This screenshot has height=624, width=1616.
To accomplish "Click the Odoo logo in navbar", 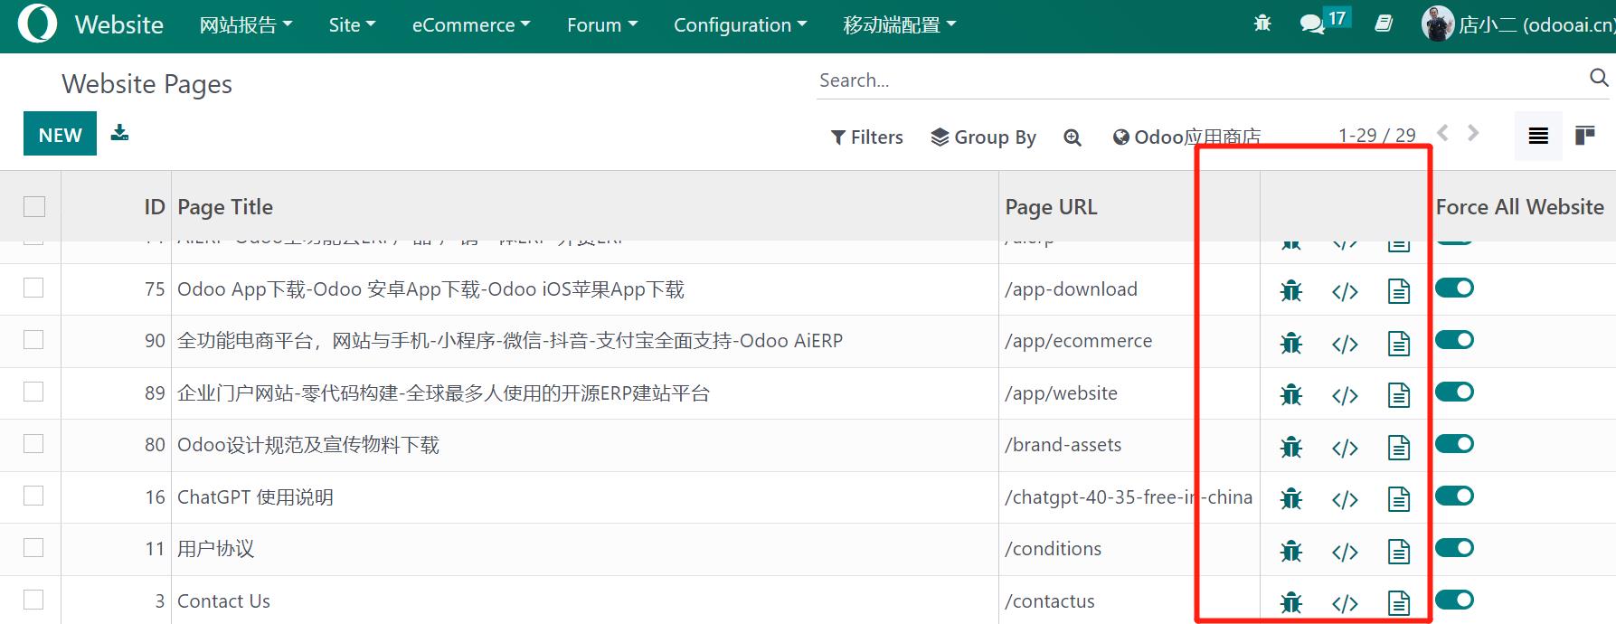I will pos(37,24).
